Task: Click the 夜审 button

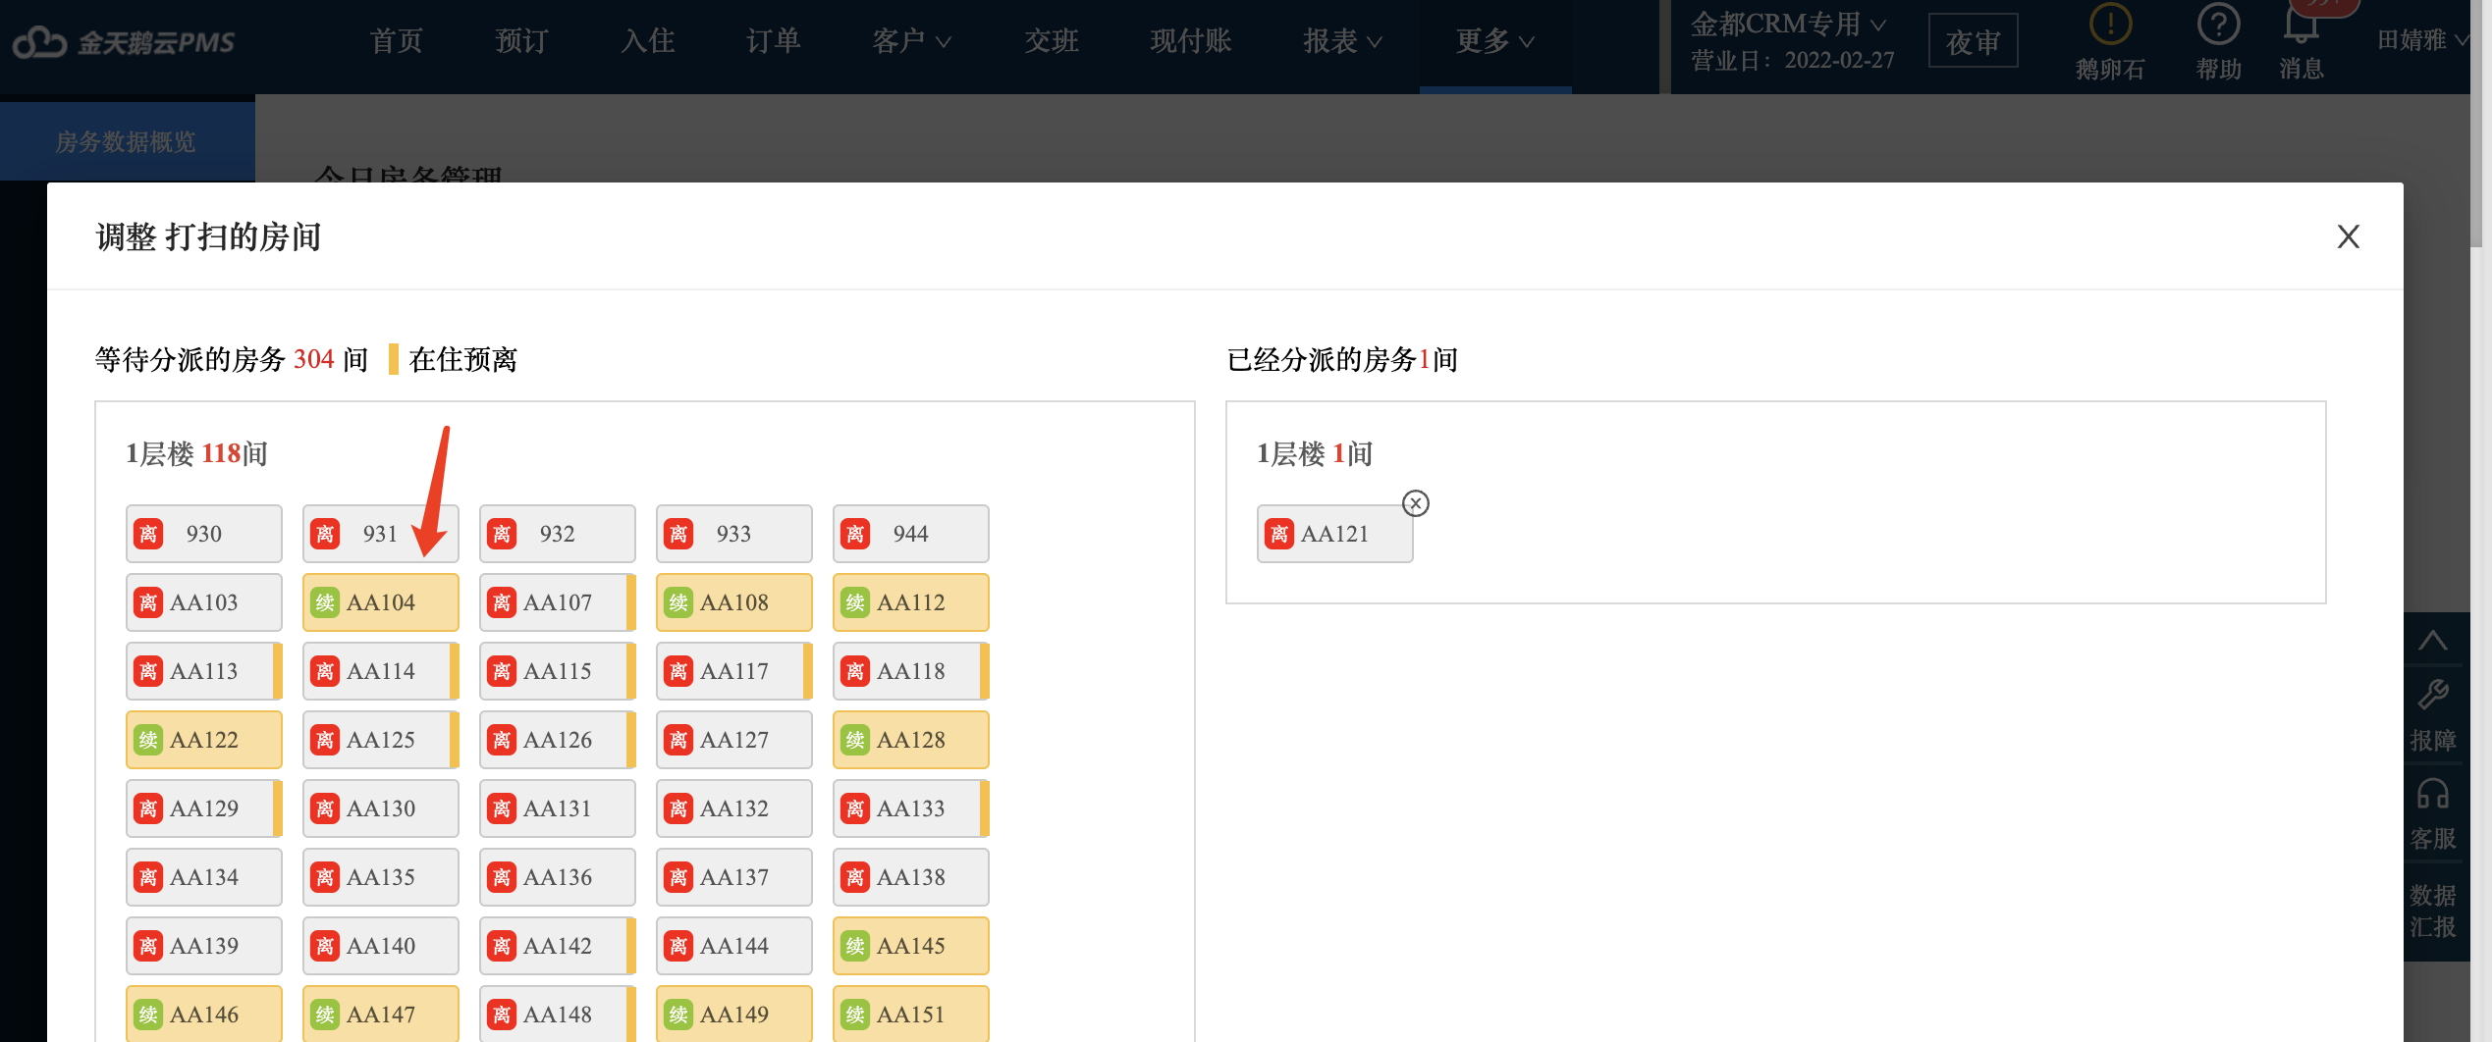Action: [x=1973, y=41]
